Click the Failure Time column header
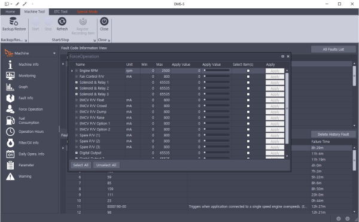 click(x=321, y=142)
